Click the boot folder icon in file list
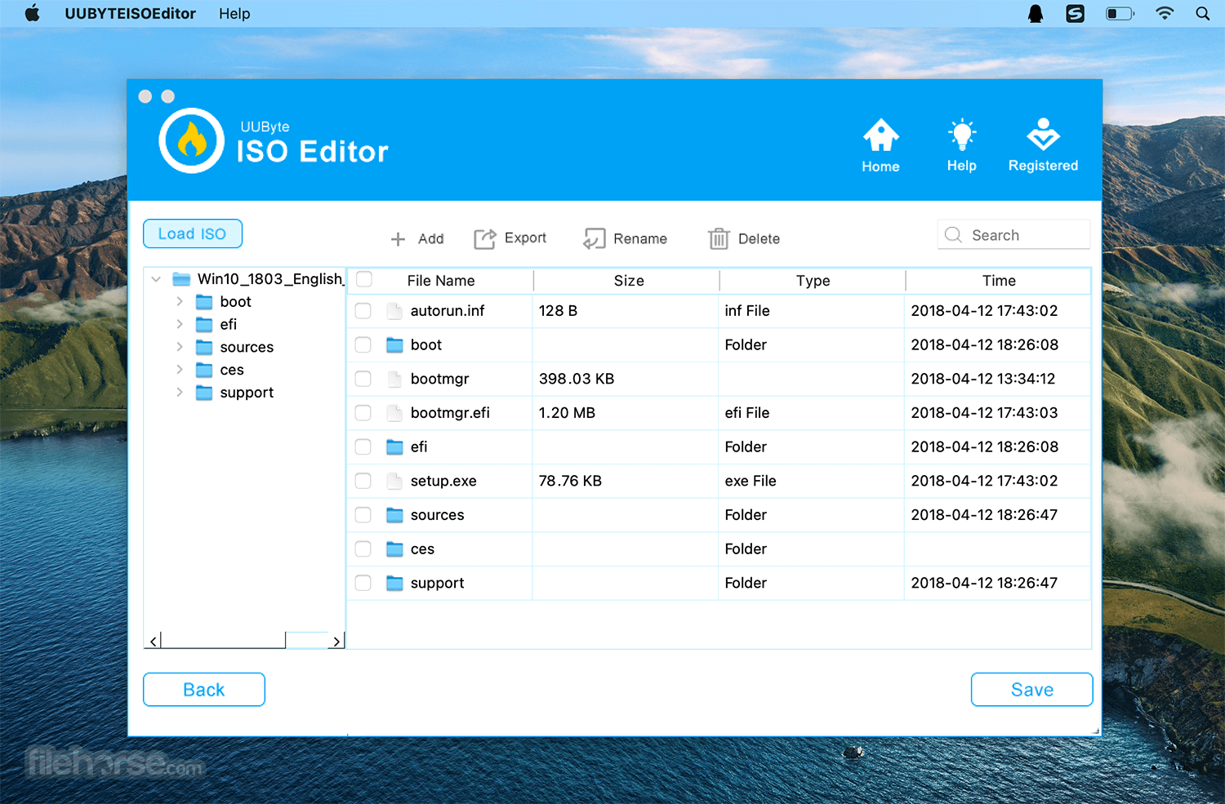 click(394, 345)
